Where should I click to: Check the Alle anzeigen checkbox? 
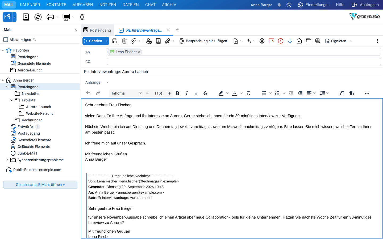coord(6,40)
